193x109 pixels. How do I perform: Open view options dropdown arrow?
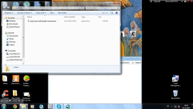coord(107,13)
